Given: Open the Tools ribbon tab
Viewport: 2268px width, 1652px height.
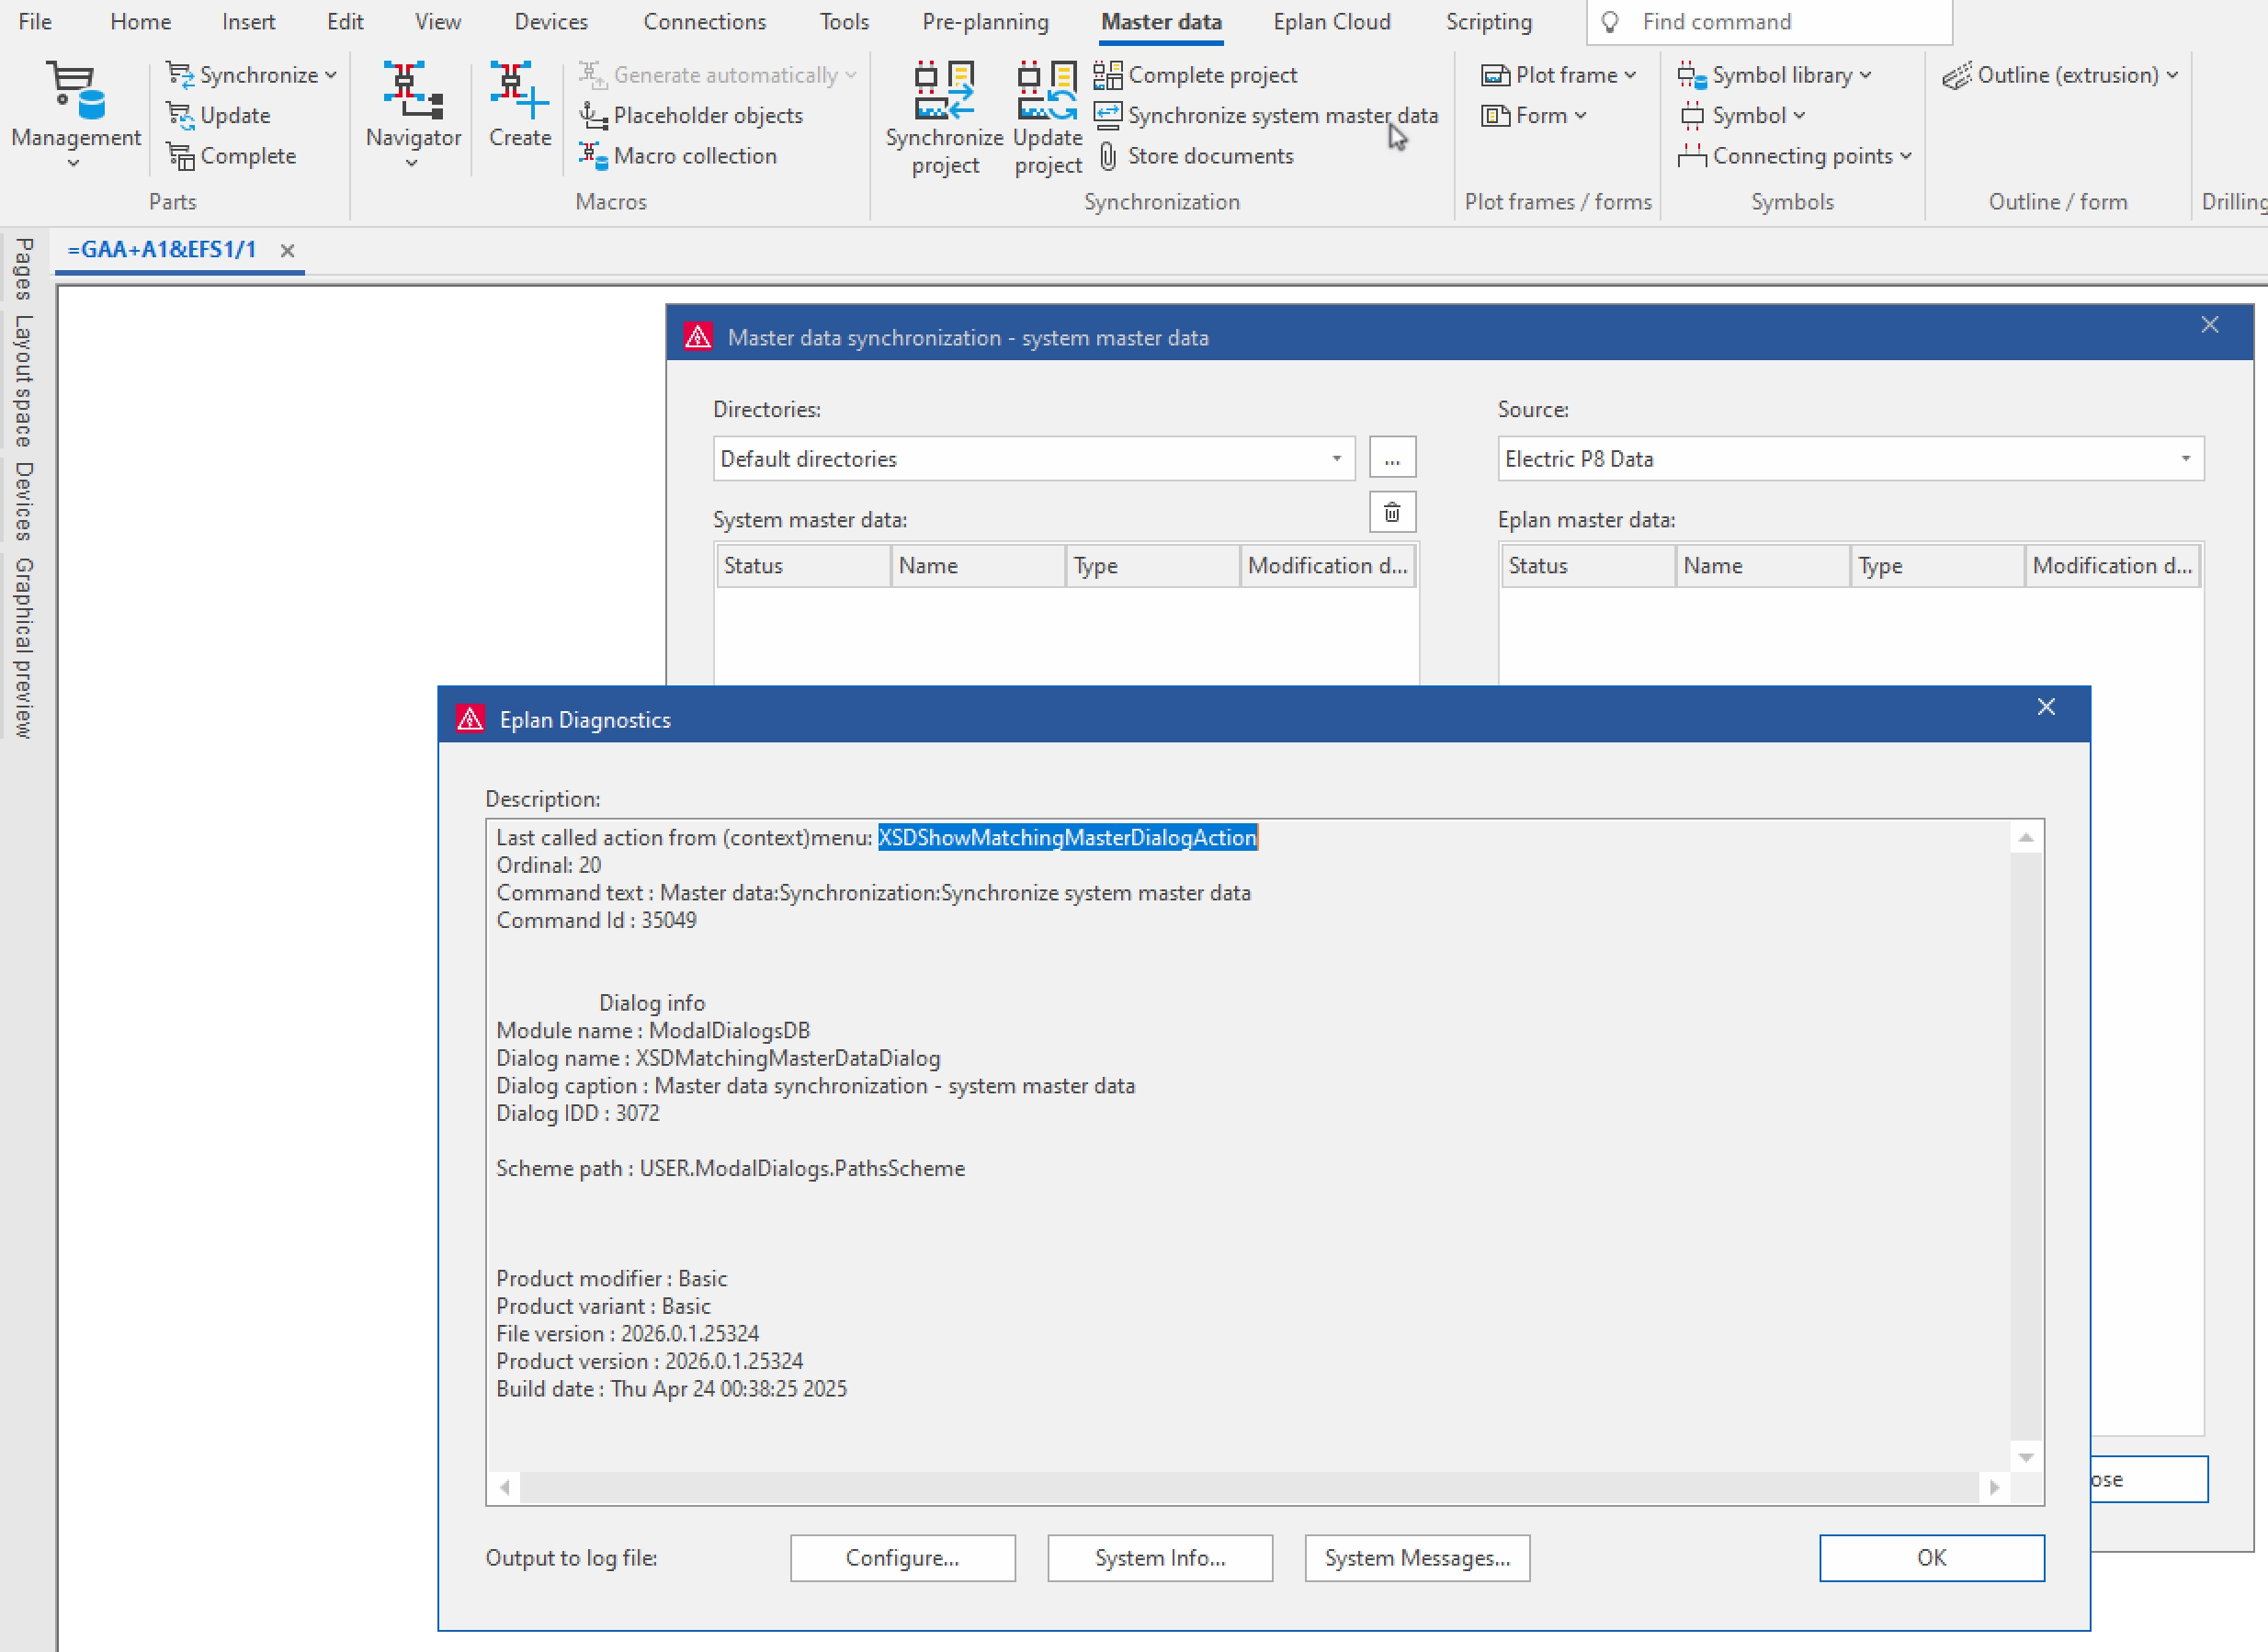Looking at the screenshot, I should [844, 22].
